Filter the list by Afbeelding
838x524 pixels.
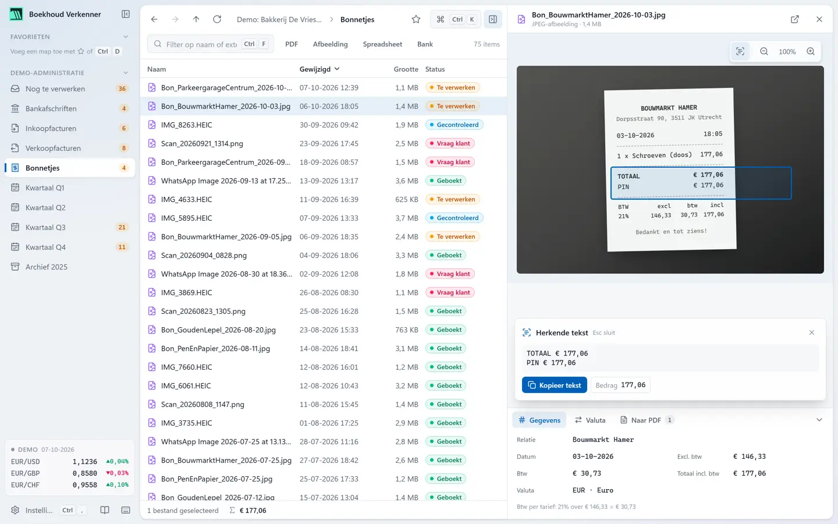(x=330, y=44)
